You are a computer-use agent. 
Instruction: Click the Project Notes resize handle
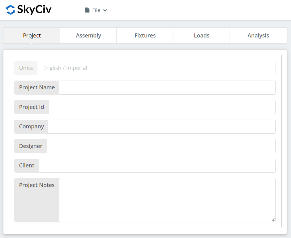click(x=273, y=220)
